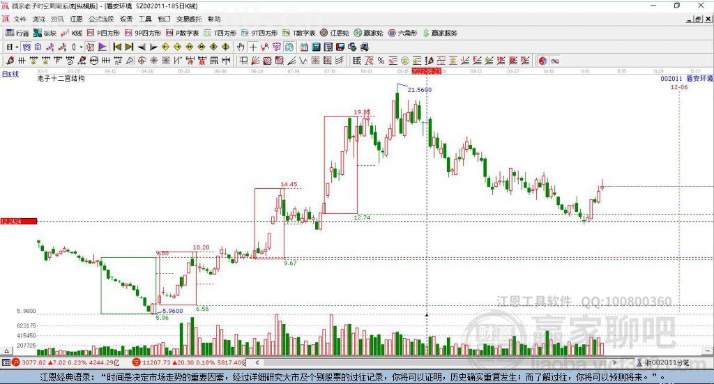
Task: Select the zigzag wave line tool
Action: (303, 61)
